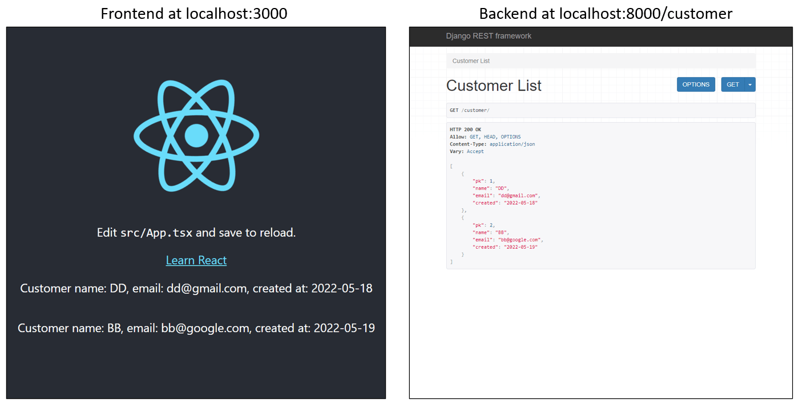
Task: Click the Frontend at localhost:3000 title
Action: (194, 13)
